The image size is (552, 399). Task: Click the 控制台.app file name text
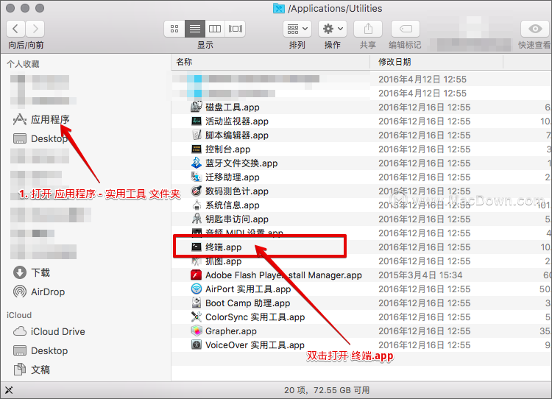click(x=227, y=149)
